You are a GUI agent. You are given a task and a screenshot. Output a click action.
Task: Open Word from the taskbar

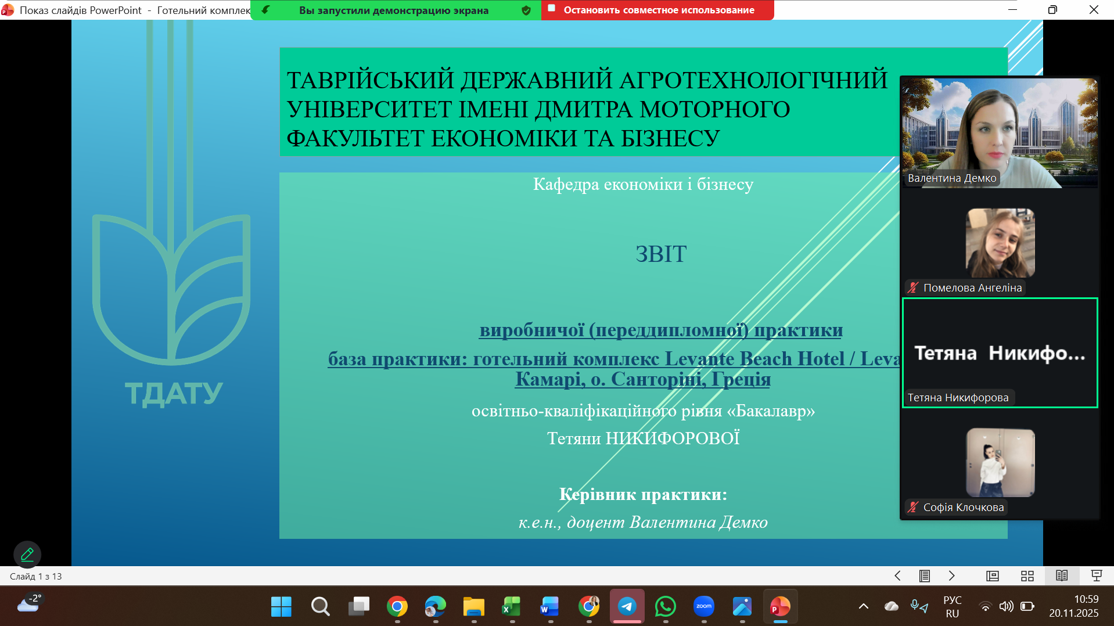click(550, 607)
